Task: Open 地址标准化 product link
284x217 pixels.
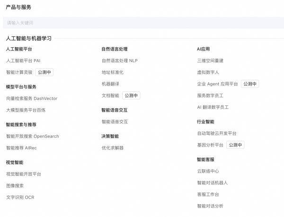Action: pos(113,72)
